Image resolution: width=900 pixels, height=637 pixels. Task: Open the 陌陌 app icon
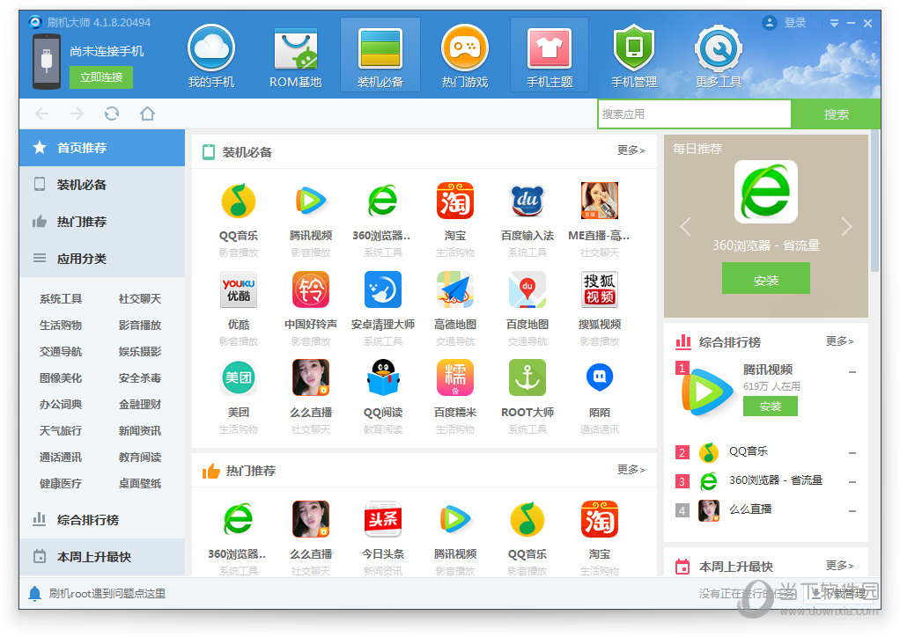(600, 377)
